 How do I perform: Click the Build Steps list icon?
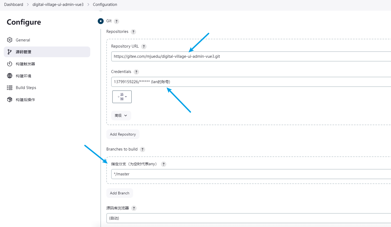pyautogui.click(x=10, y=88)
